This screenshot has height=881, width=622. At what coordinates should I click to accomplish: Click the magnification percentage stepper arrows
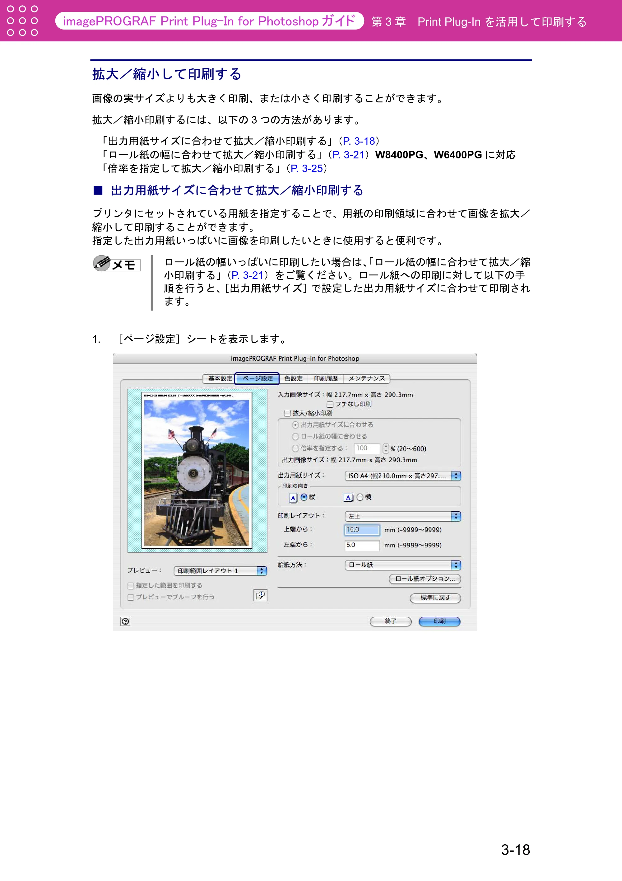click(385, 448)
